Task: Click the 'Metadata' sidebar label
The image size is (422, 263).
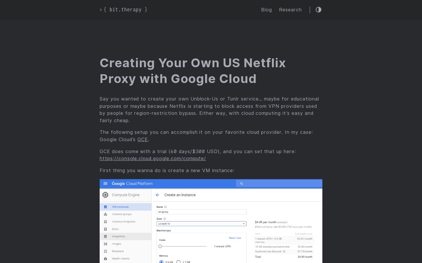Action: click(118, 251)
